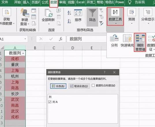Click the fx insert function icon
This screenshot has height=127, width=155.
(61, 39)
